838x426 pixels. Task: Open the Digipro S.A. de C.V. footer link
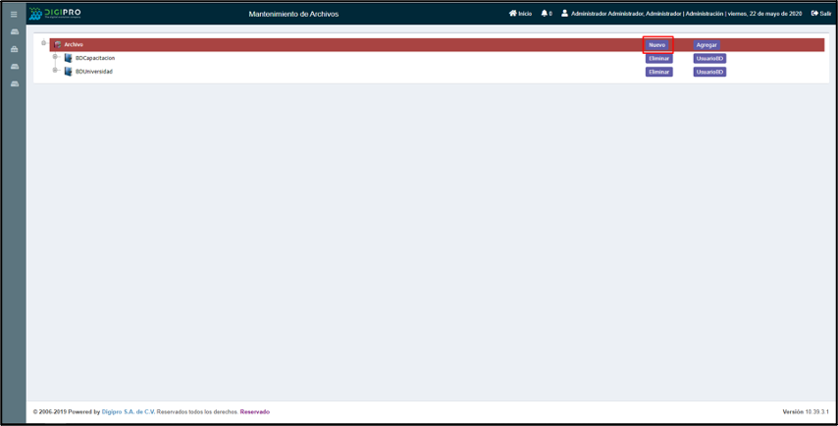tap(128, 412)
